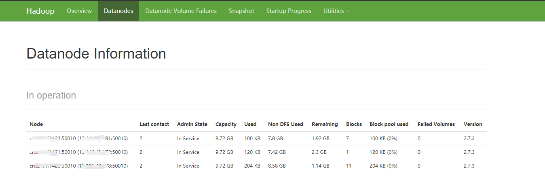Click the Hadoop brand link
Viewport: 545px width, 191px height.
[40, 11]
